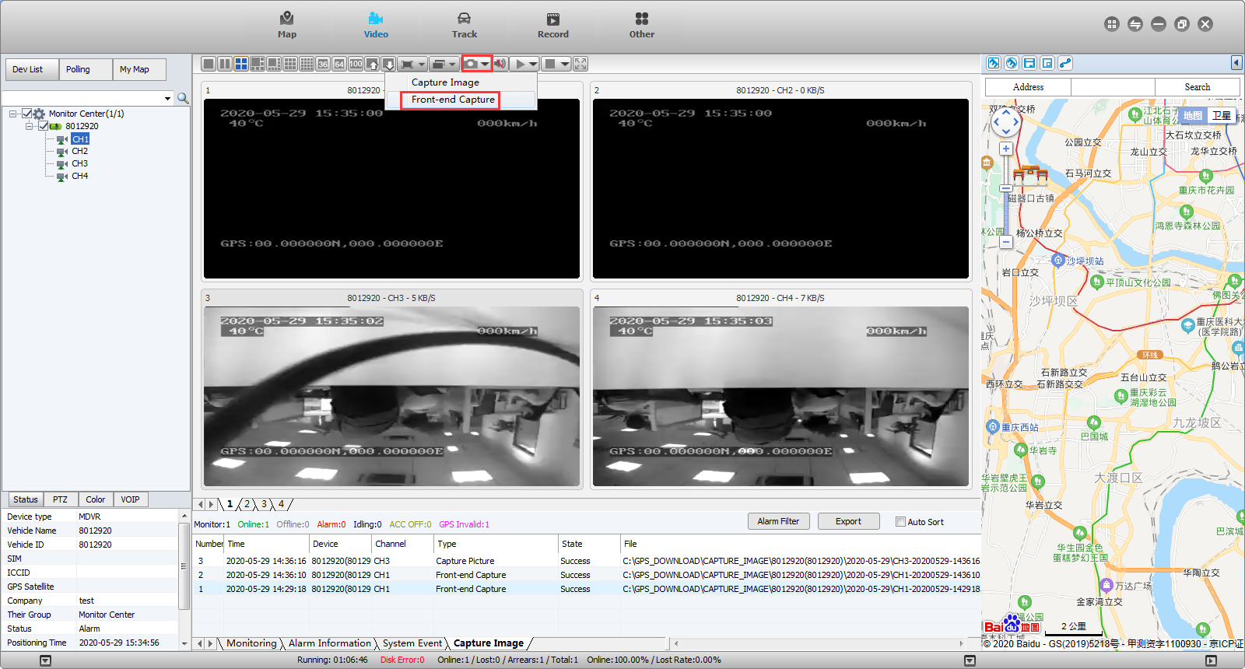This screenshot has height=669, width=1245.
Task: Toggle the 8012920 vehicle checkbox
Action: 44,126
